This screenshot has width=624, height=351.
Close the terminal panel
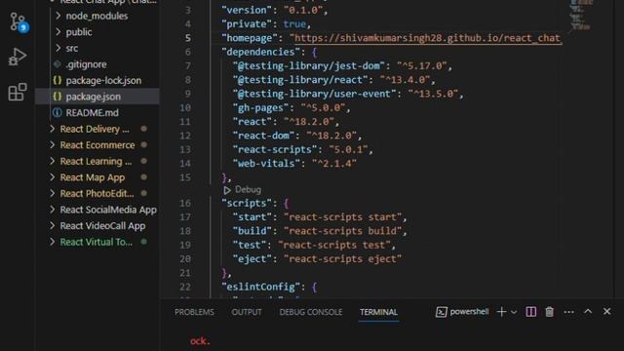point(606,312)
